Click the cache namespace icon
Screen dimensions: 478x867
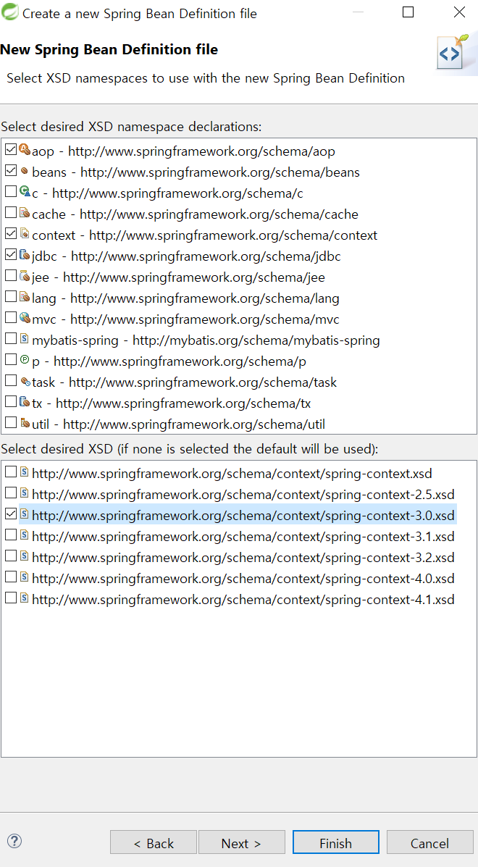pos(25,214)
